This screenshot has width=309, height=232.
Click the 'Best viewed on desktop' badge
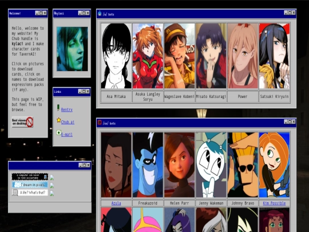click(x=22, y=122)
